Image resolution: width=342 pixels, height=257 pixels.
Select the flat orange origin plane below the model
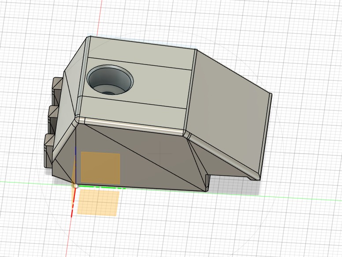[x=98, y=203]
